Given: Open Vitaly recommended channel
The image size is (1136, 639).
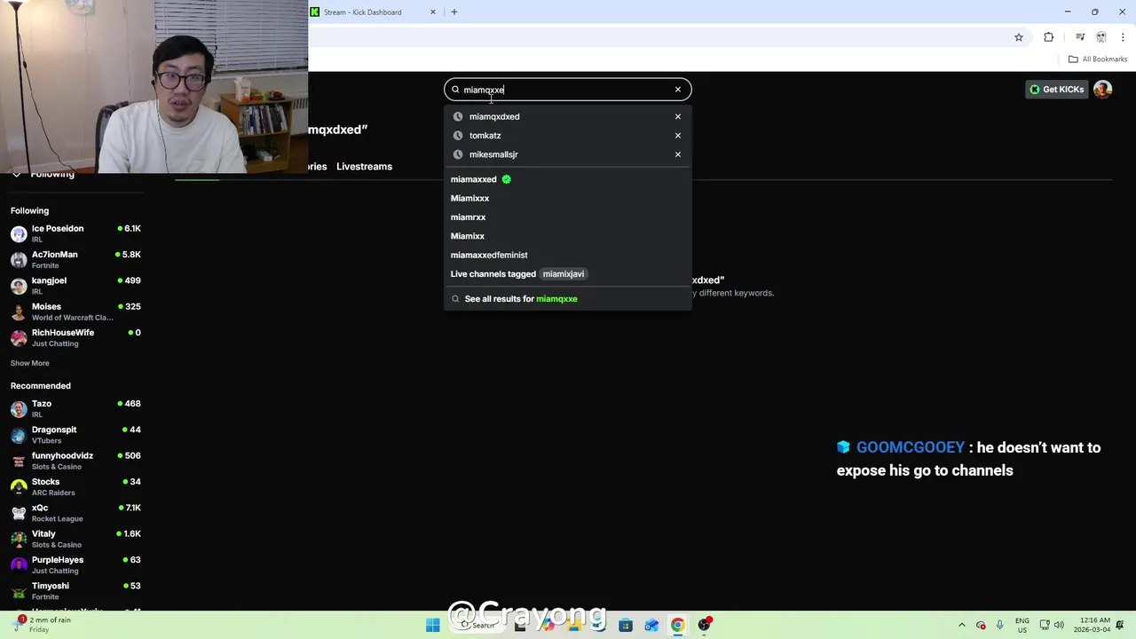Looking at the screenshot, I should (75, 539).
